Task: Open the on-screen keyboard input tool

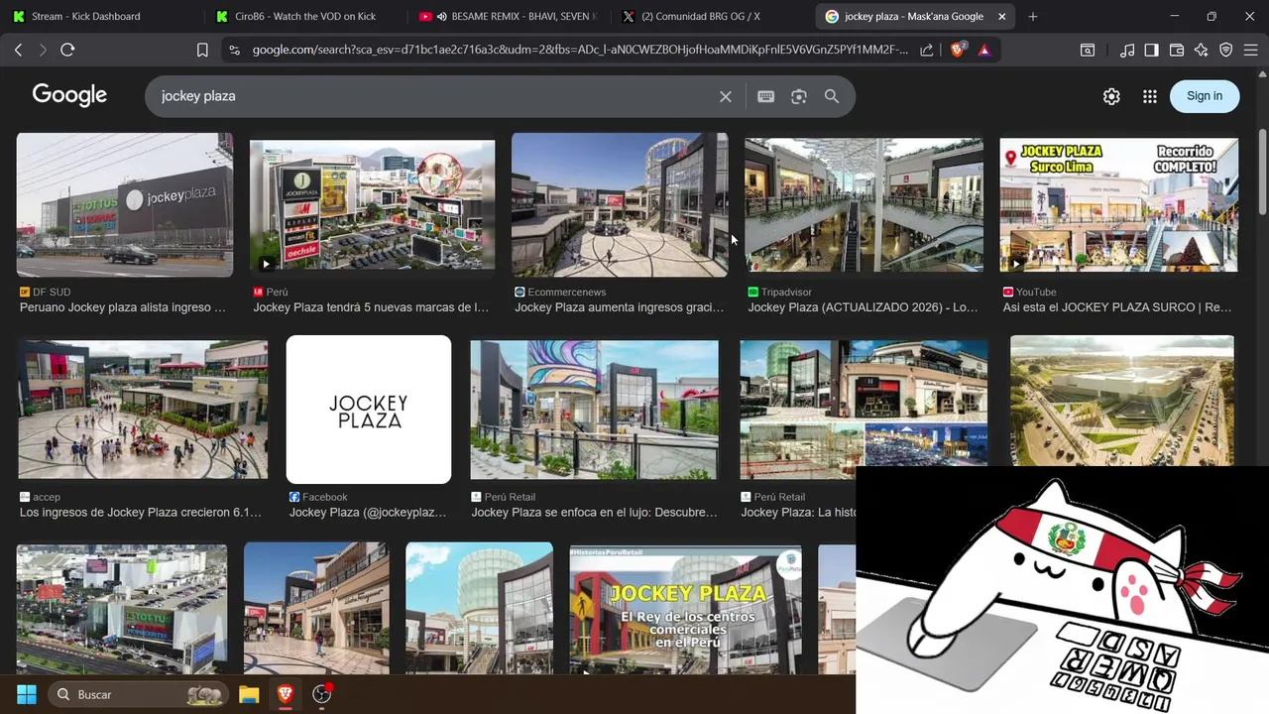Action: pyautogui.click(x=765, y=96)
